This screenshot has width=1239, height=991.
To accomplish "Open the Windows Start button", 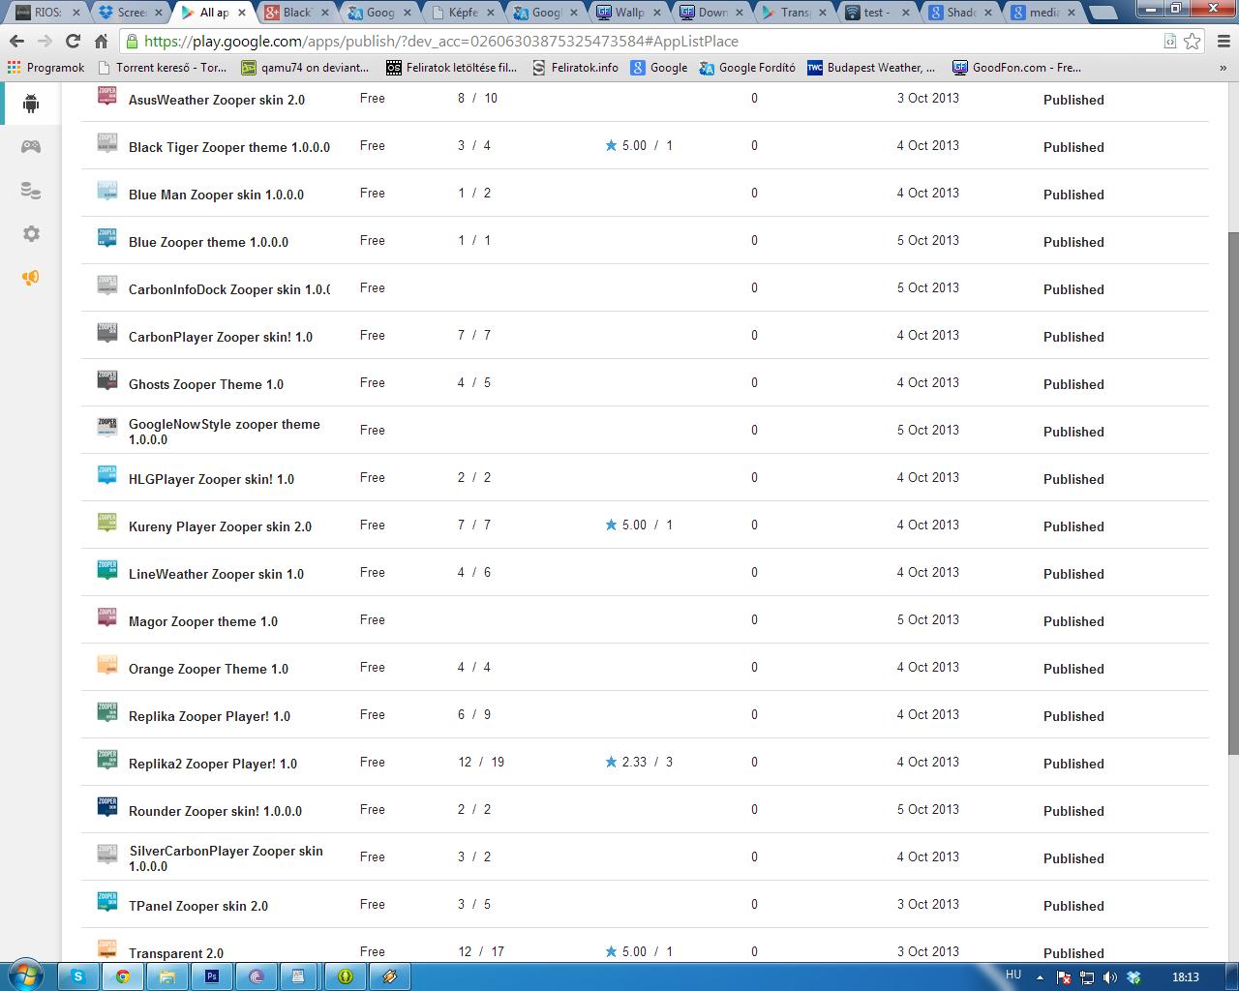I will coord(25,976).
